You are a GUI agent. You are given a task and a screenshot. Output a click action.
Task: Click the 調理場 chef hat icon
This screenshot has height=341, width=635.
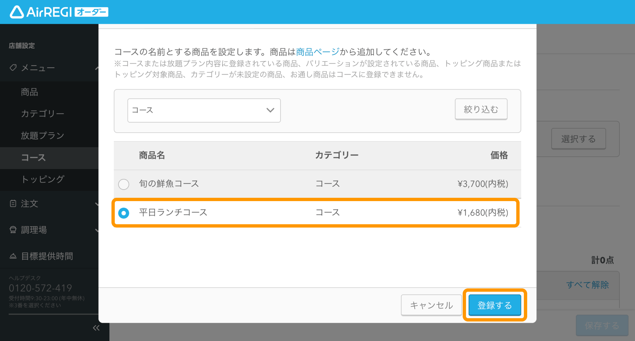13,230
